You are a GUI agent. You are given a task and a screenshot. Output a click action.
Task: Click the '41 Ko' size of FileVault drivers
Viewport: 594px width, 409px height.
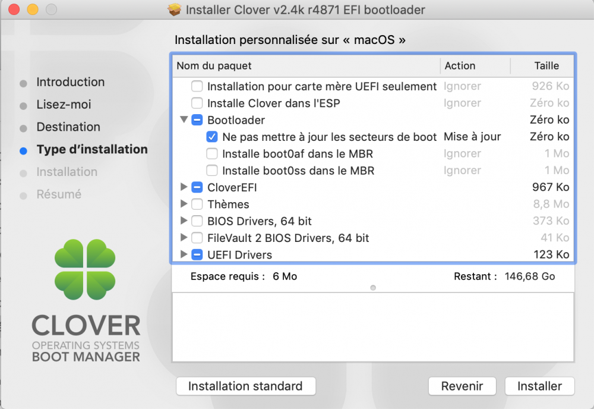555,238
